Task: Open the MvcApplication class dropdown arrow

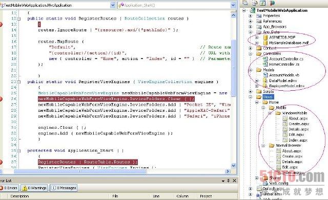Action: 113,5
